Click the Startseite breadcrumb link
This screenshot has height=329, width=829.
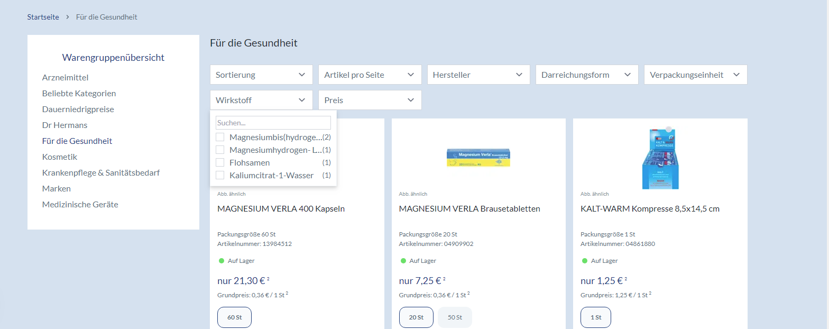(x=43, y=17)
